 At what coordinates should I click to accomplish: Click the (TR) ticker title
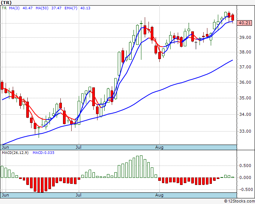click(x=6, y=3)
